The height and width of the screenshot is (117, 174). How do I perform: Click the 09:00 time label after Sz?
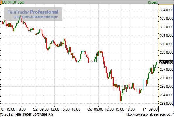44,109
